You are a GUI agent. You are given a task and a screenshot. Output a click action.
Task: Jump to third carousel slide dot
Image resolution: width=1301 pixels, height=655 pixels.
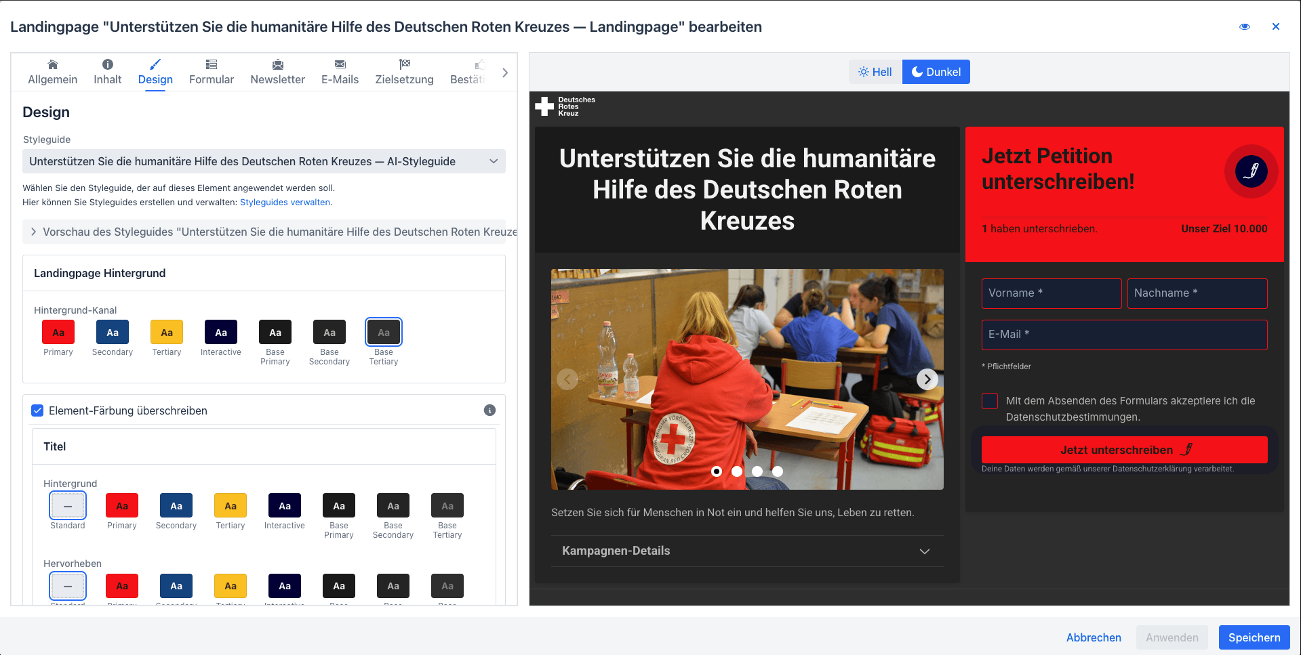[757, 471]
